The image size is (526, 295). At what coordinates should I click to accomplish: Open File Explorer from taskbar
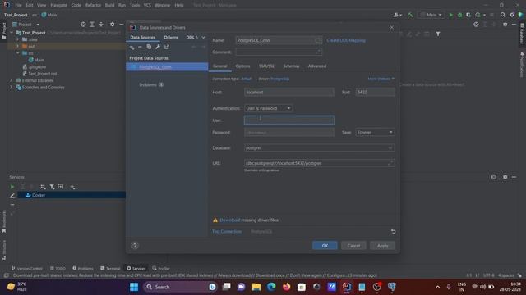point(256,287)
